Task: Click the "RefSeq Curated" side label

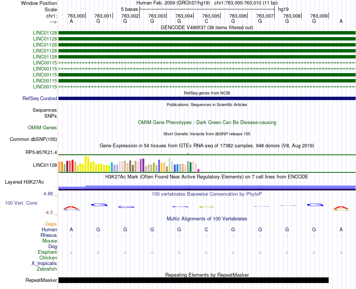Action: (x=40, y=98)
